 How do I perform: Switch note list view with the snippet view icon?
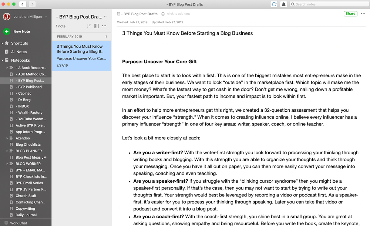click(x=97, y=26)
